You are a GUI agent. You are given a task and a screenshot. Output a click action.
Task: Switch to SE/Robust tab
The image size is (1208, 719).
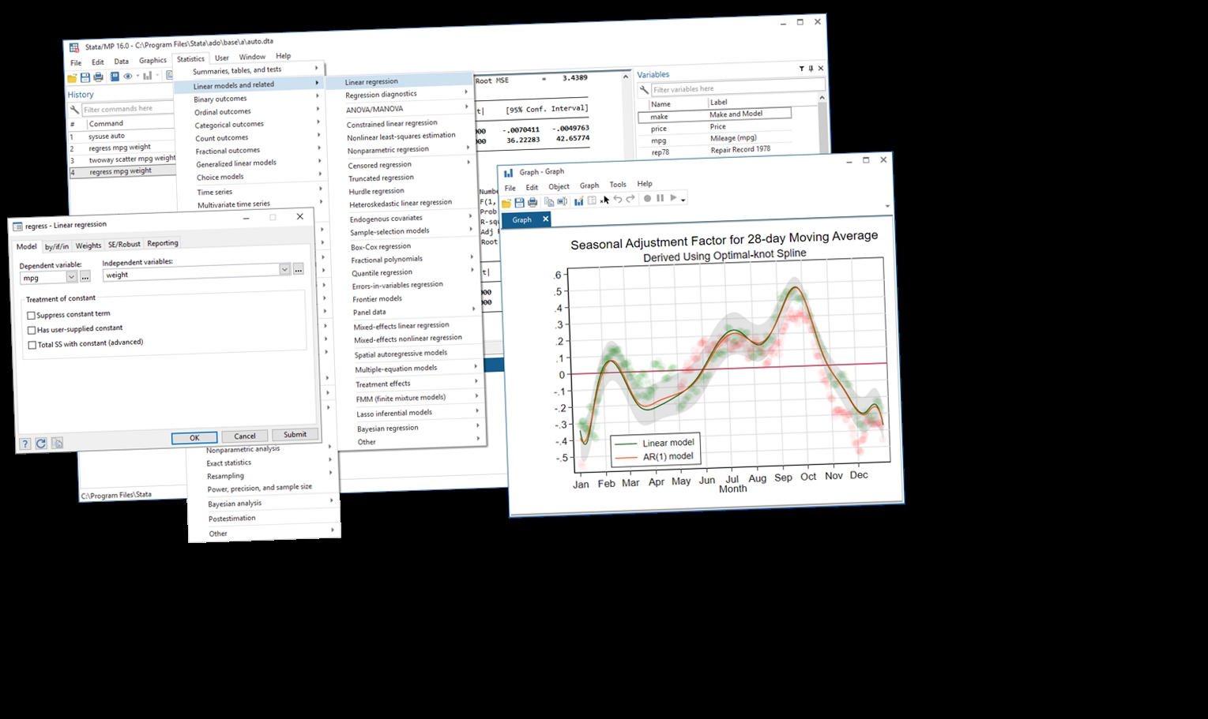click(x=124, y=245)
